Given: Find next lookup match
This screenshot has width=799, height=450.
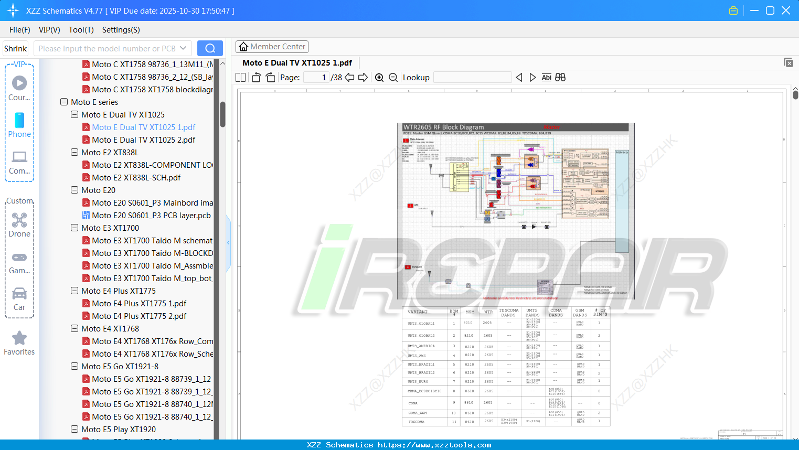Looking at the screenshot, I should pos(532,78).
